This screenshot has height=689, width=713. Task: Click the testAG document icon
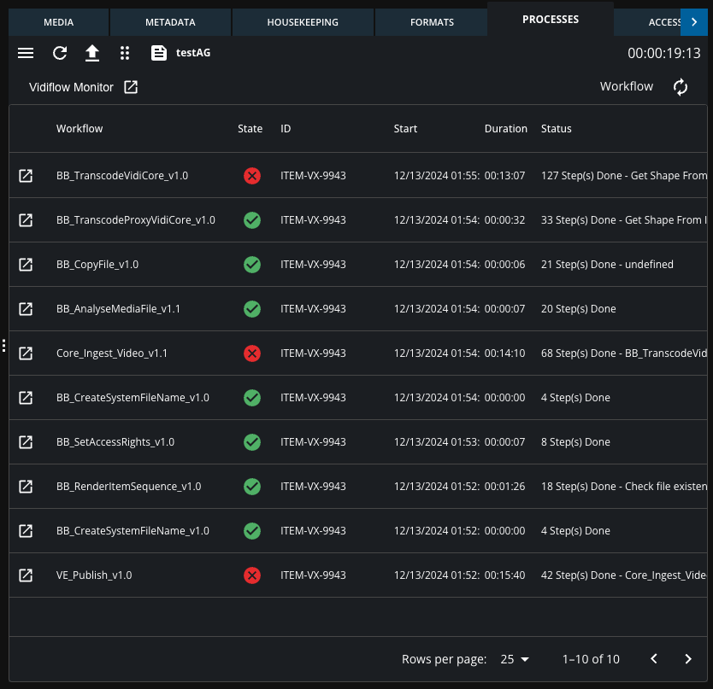(158, 52)
